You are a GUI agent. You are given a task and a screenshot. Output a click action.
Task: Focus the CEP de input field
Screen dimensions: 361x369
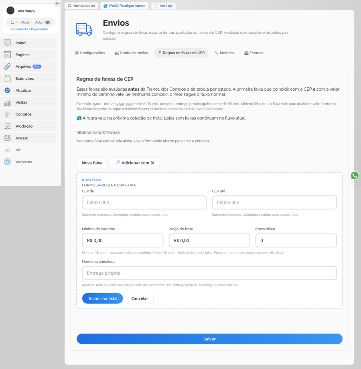pos(144,203)
